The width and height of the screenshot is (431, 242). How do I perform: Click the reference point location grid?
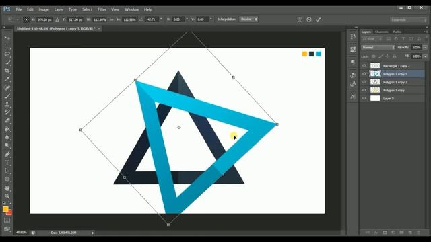(26, 19)
